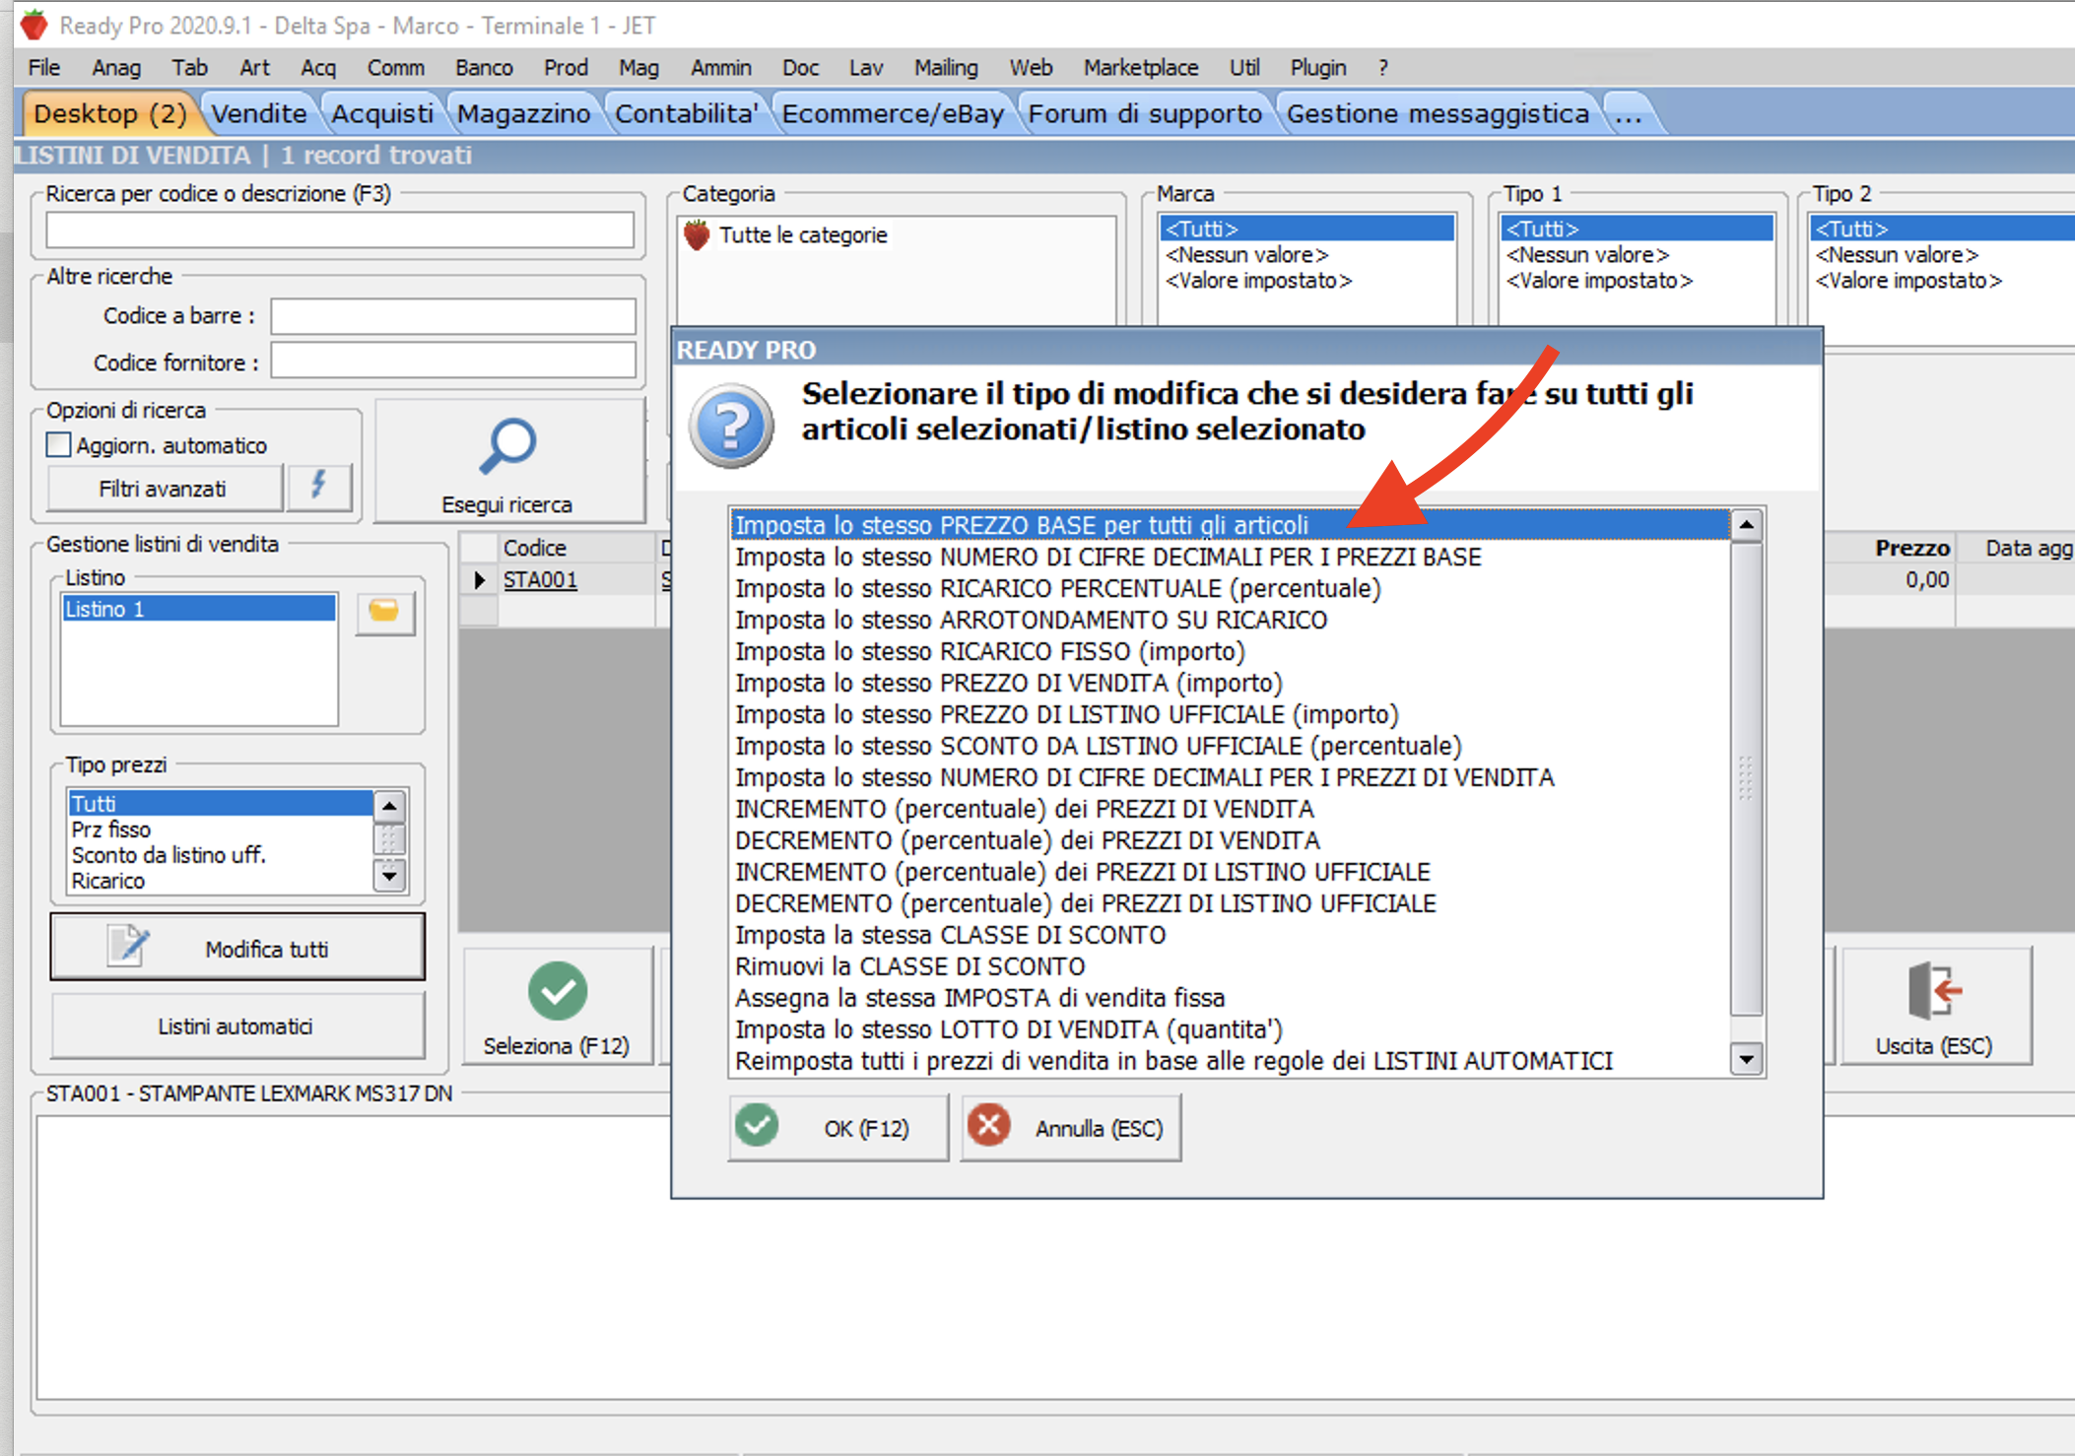Image resolution: width=2075 pixels, height=1456 pixels.
Task: Select Imposta lo stesso RICARICO PERCENTUALE option
Action: 1230,588
